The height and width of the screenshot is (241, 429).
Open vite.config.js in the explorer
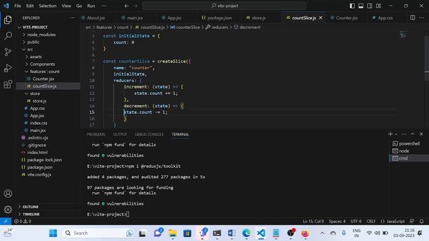39,175
